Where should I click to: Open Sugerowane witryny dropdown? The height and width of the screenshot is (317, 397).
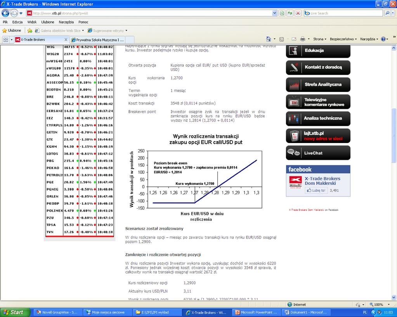click(107, 31)
